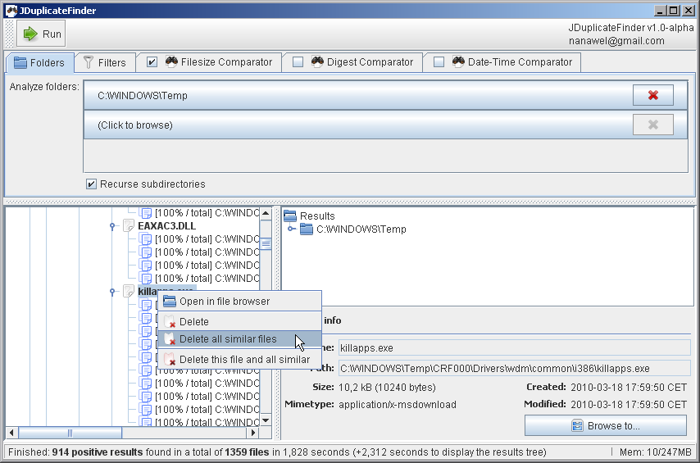
Task: Click the binoculars icon of Digest Comparator
Action: click(x=317, y=61)
